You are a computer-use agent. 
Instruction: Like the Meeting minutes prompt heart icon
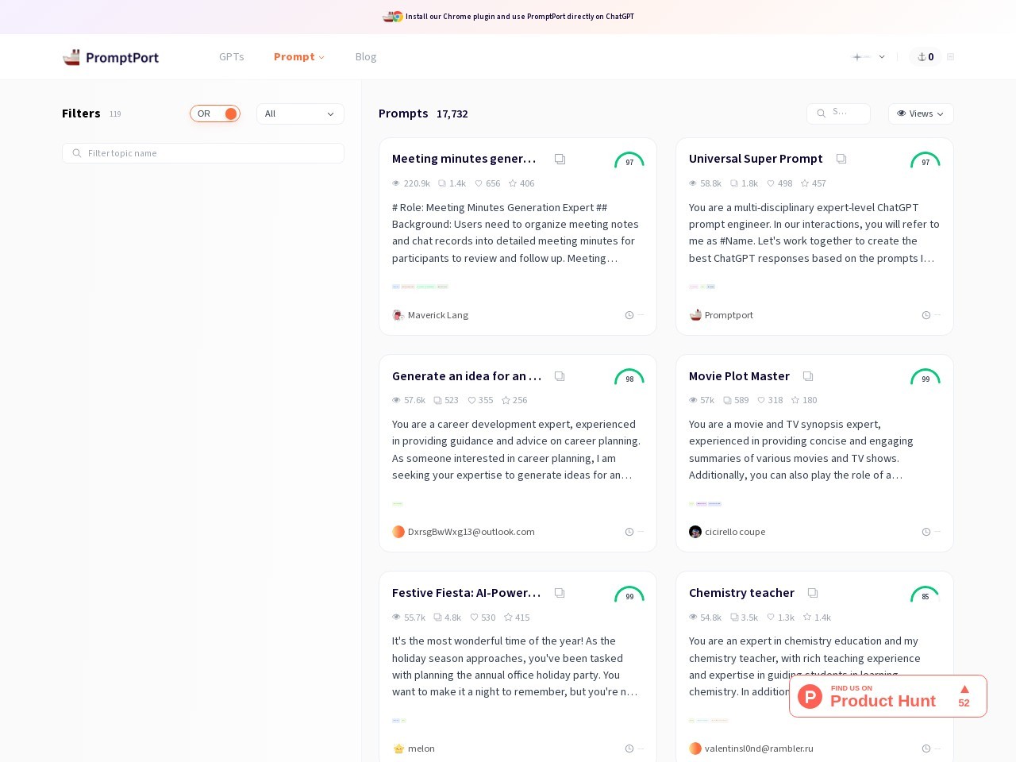point(479,183)
